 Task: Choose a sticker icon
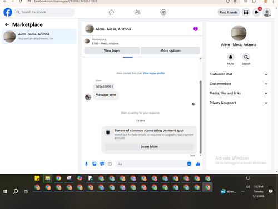102,164
